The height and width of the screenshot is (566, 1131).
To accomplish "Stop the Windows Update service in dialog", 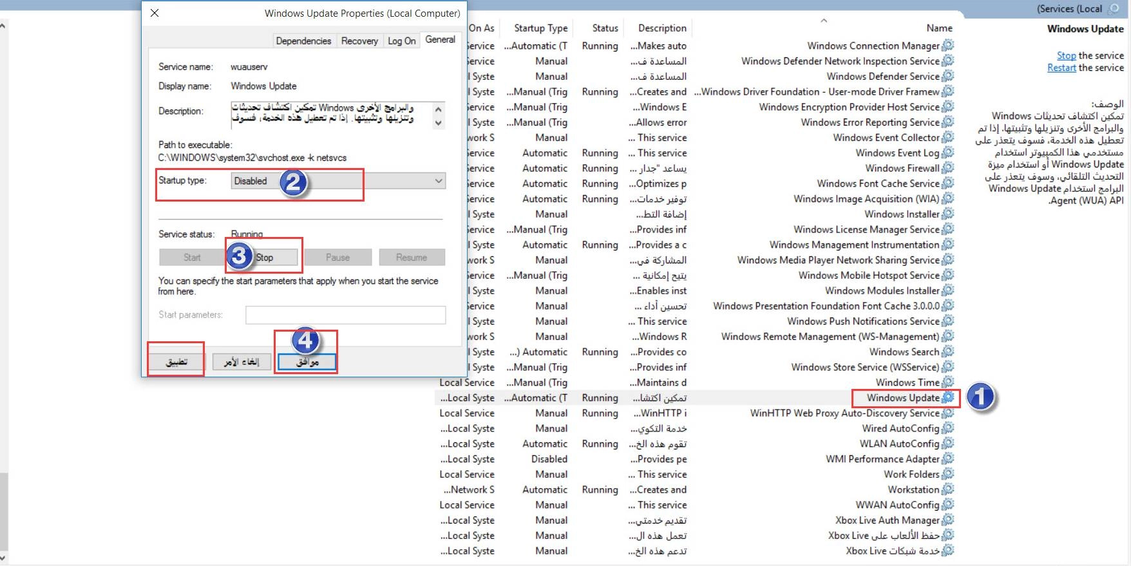I will pos(265,258).
